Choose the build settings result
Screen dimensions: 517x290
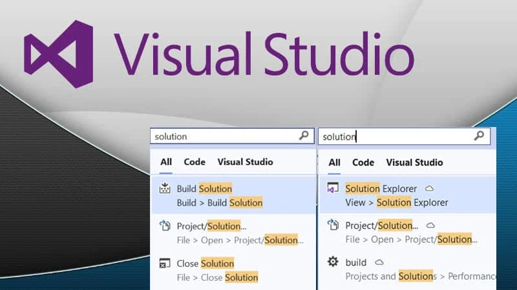click(356, 262)
